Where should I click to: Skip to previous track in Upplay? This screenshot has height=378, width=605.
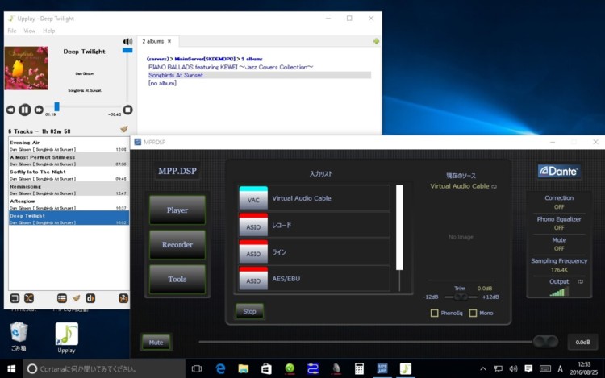(x=10, y=110)
